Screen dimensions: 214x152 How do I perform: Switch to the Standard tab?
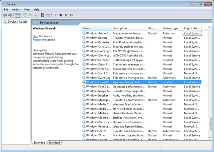[x=54, y=143]
